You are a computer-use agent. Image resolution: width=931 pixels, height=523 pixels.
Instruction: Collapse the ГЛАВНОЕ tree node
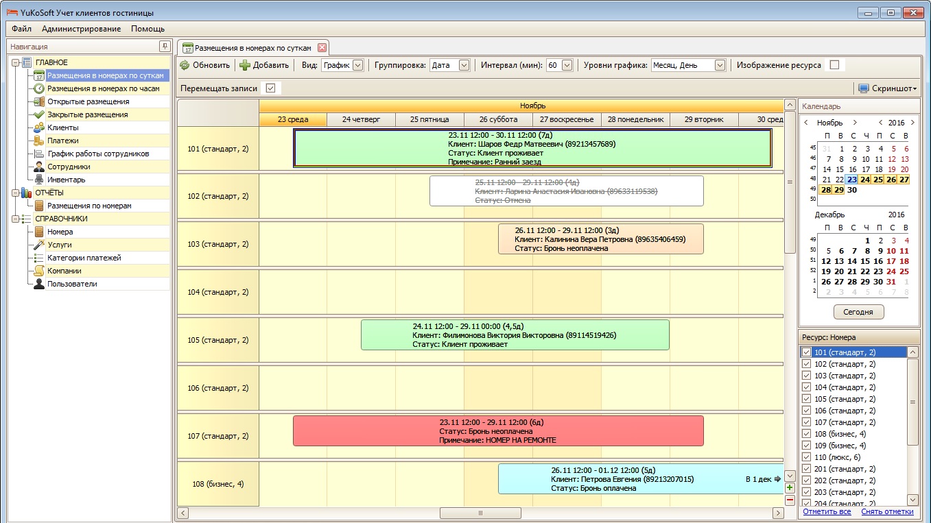pyautogui.click(x=15, y=62)
